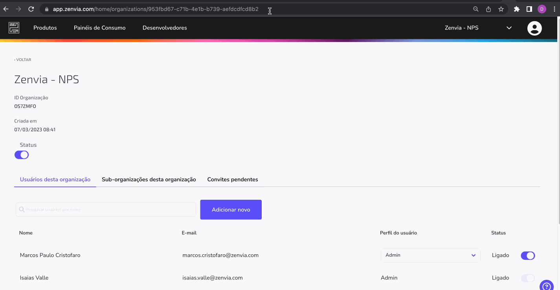The width and height of the screenshot is (560, 290).
Task: Open the browser extensions puzzle icon
Action: 517,9
